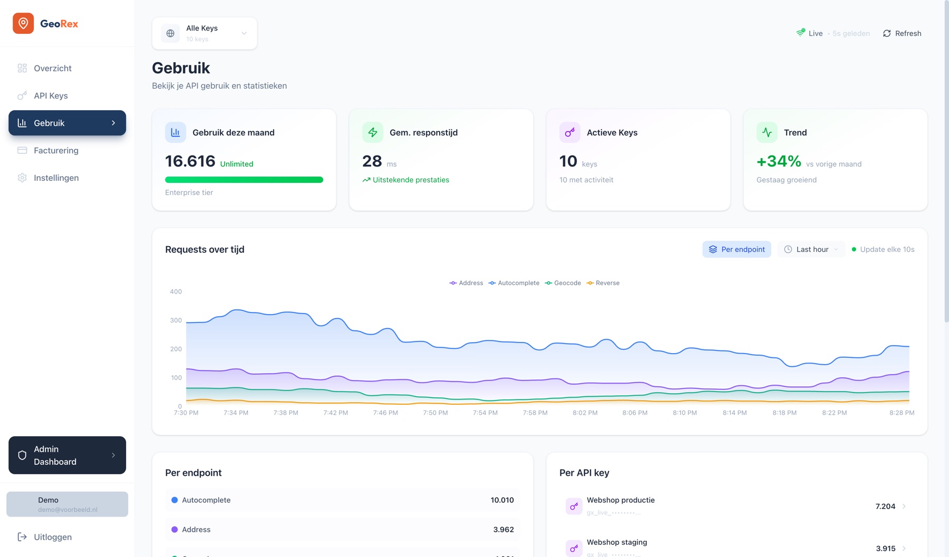Toggle Reverse series in chart legend
The image size is (949, 557).
pos(603,283)
